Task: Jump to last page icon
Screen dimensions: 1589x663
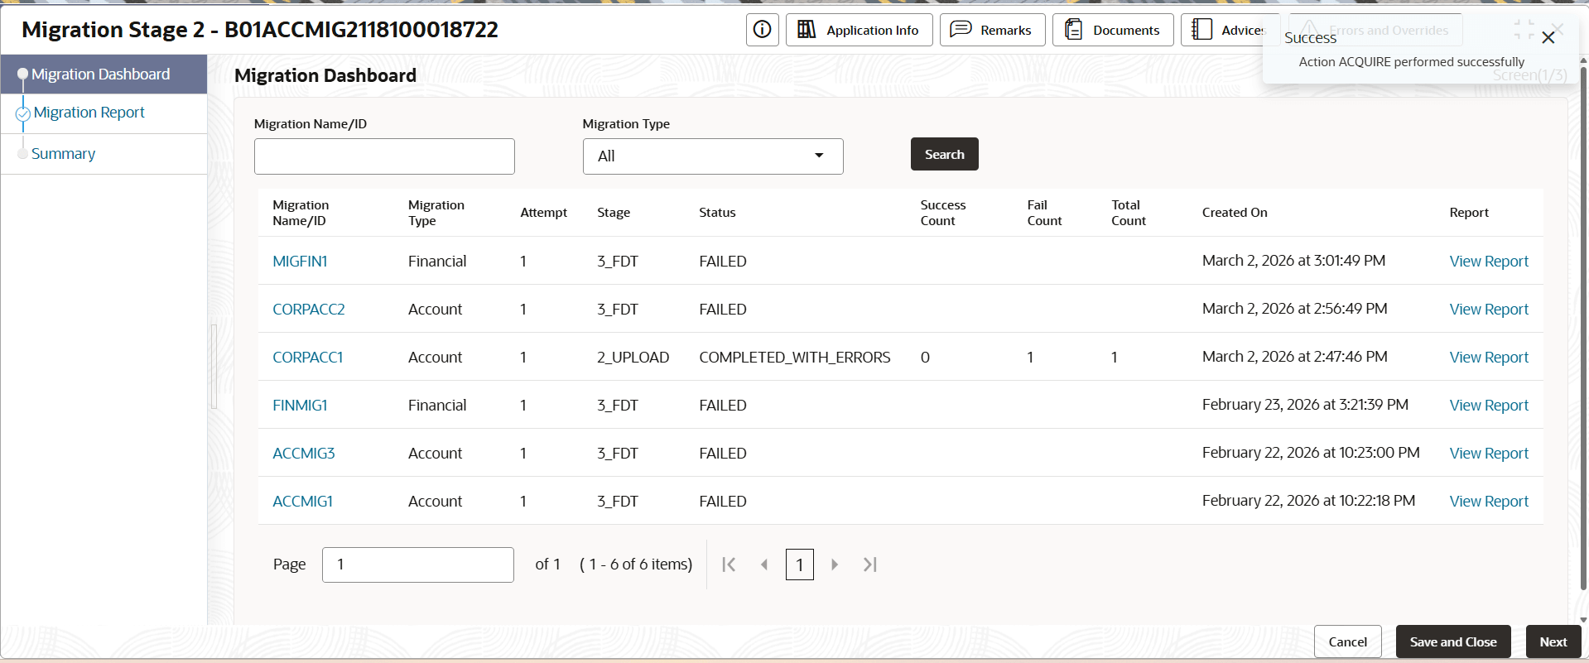Action: (x=869, y=565)
